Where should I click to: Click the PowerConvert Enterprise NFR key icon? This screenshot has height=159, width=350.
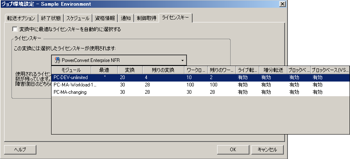click(57, 60)
